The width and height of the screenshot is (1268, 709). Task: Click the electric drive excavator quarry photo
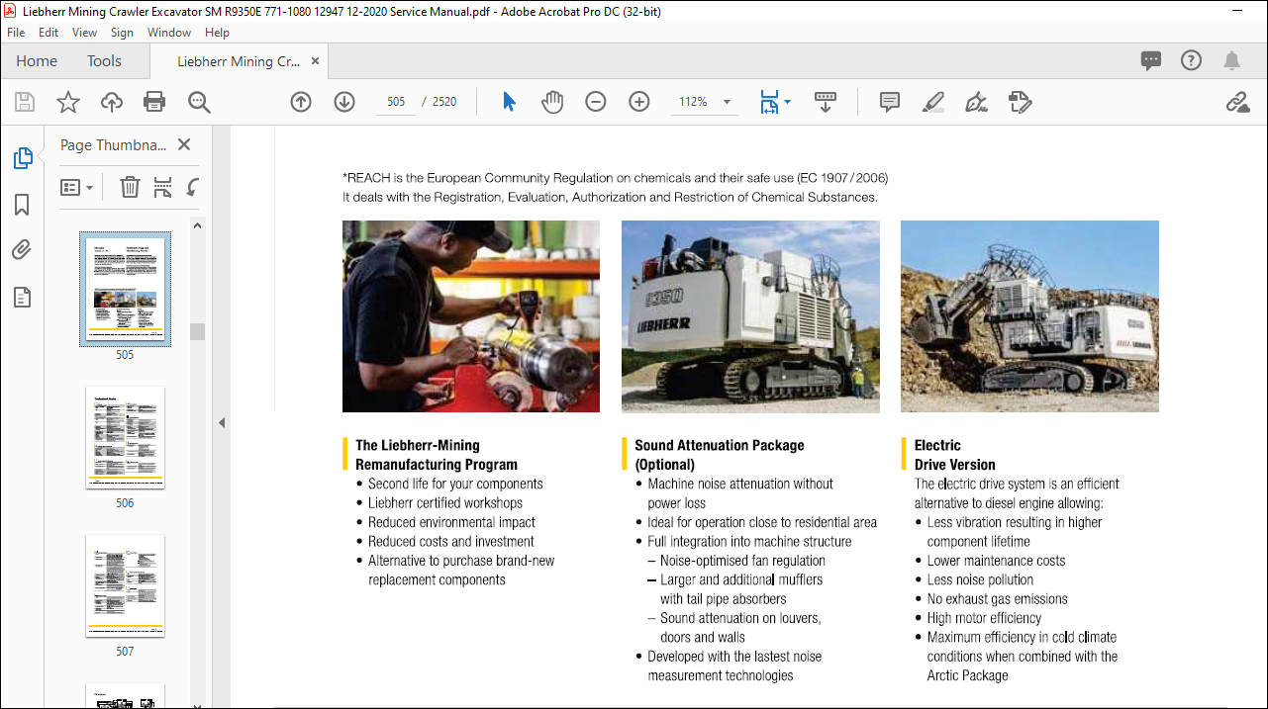1029,316
